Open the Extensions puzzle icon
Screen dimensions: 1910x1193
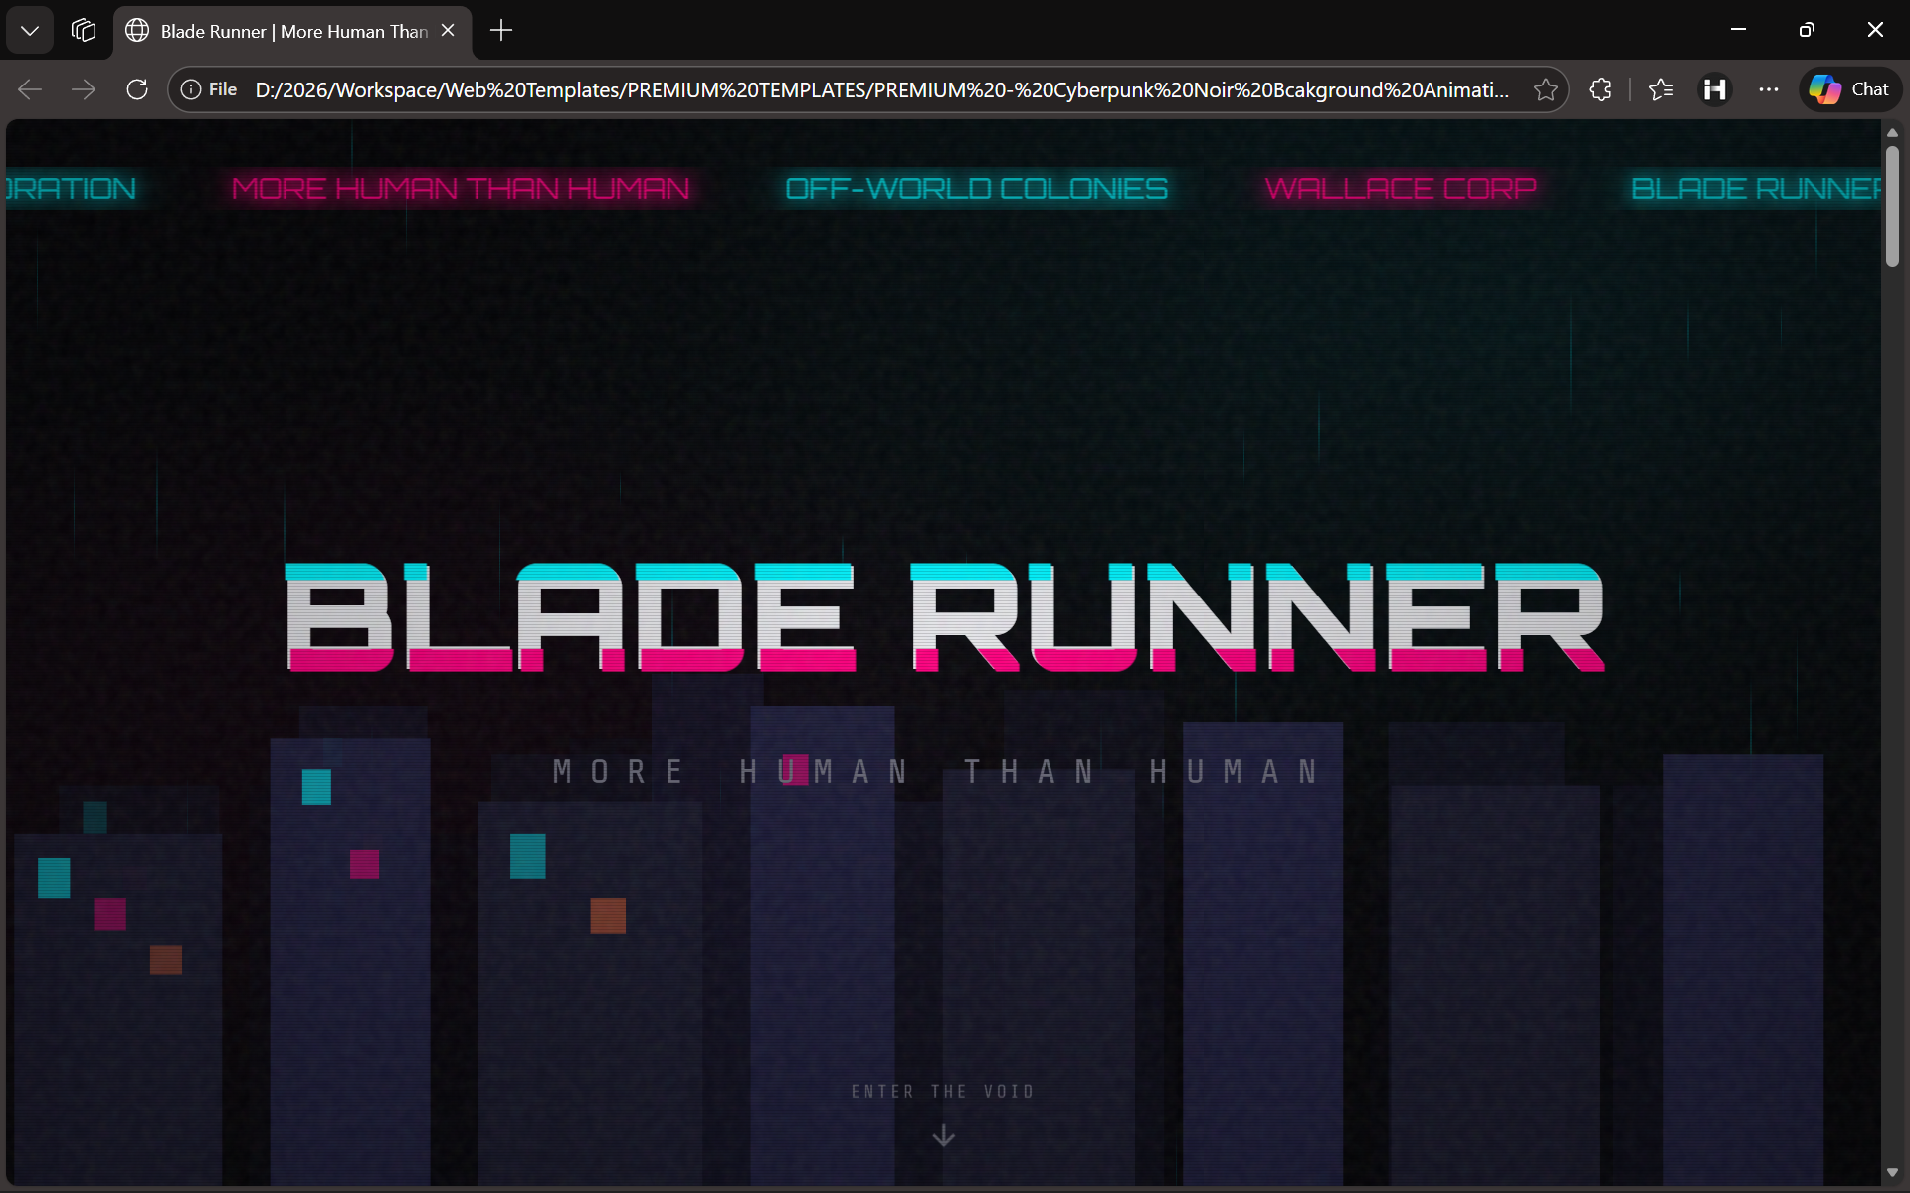1600,89
